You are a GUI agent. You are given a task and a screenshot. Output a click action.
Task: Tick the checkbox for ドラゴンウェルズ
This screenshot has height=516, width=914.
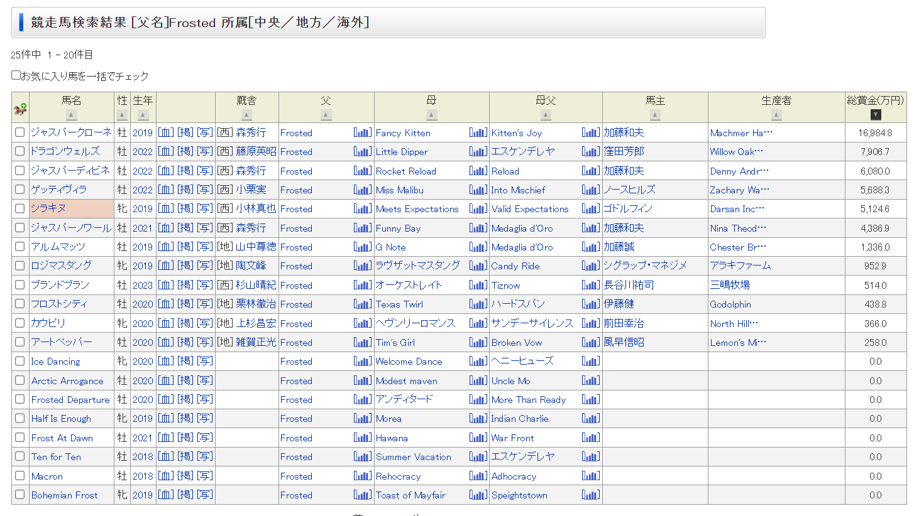click(x=20, y=151)
